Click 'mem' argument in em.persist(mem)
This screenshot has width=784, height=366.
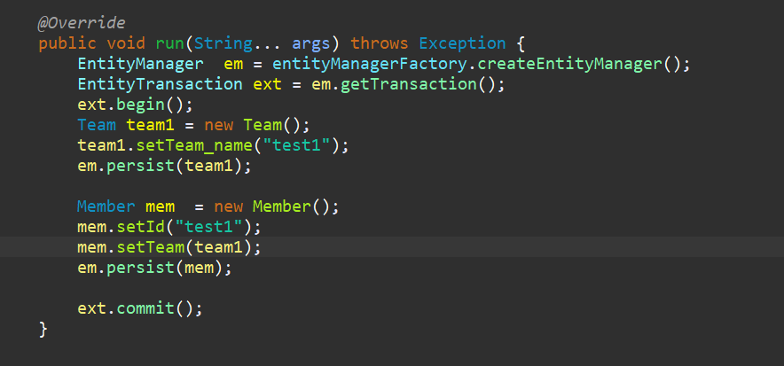[x=199, y=268]
